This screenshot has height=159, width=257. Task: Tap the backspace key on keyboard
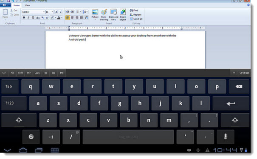pos(239,86)
